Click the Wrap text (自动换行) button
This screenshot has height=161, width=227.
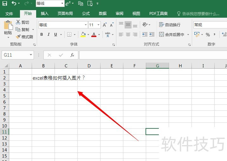pos(170,25)
